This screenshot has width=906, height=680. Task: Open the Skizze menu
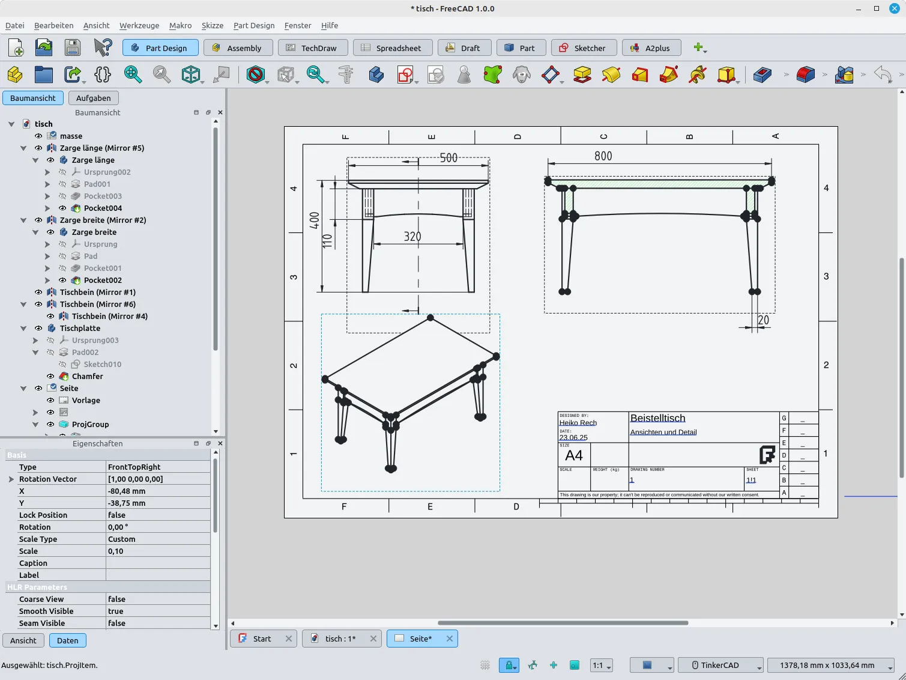[x=213, y=25]
